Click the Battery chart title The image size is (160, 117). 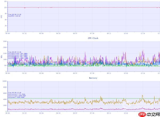(93, 78)
